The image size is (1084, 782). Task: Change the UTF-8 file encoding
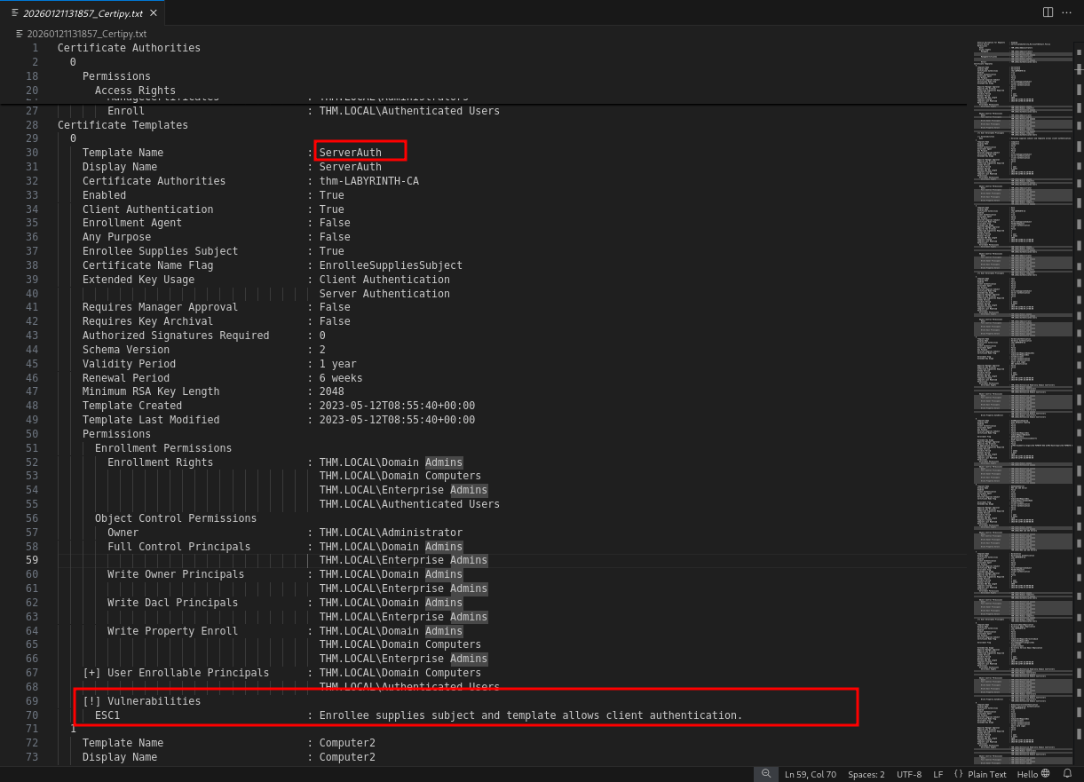click(x=908, y=774)
